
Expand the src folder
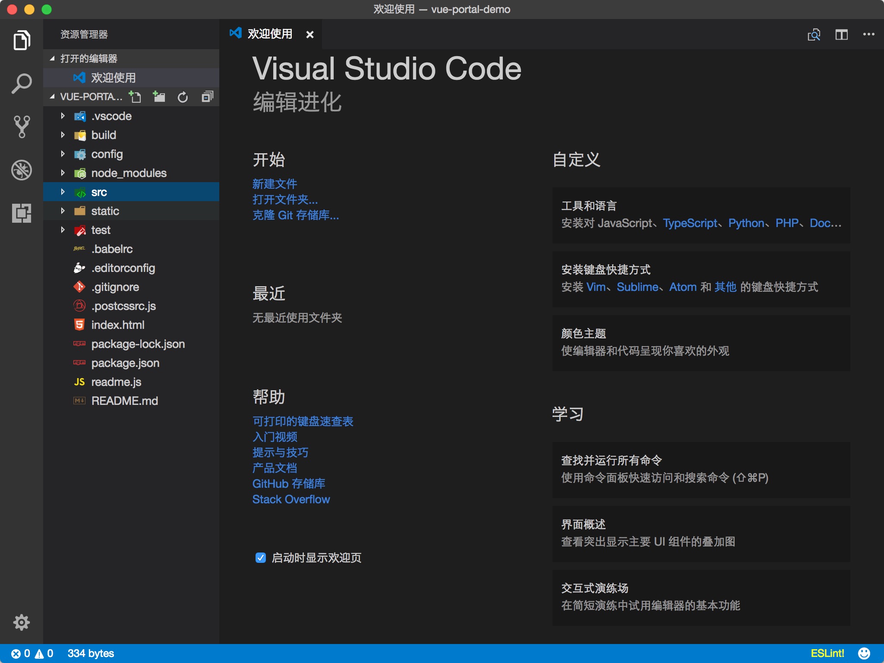(x=63, y=192)
